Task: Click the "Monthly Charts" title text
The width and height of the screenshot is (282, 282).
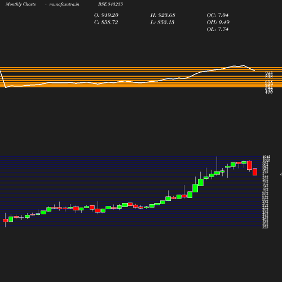Action: (x=20, y=4)
